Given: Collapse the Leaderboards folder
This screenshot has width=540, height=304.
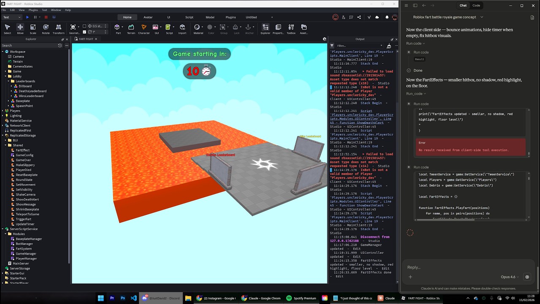Looking at the screenshot, I should [8, 81].
